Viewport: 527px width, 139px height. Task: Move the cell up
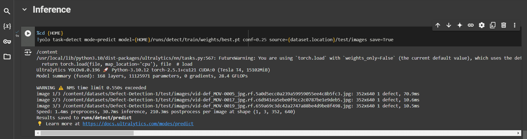pos(438,25)
